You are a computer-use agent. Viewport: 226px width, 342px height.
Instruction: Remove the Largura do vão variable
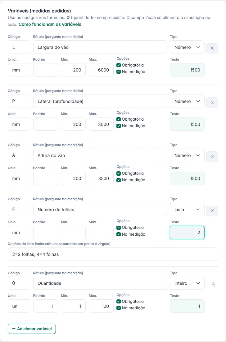[x=212, y=48]
